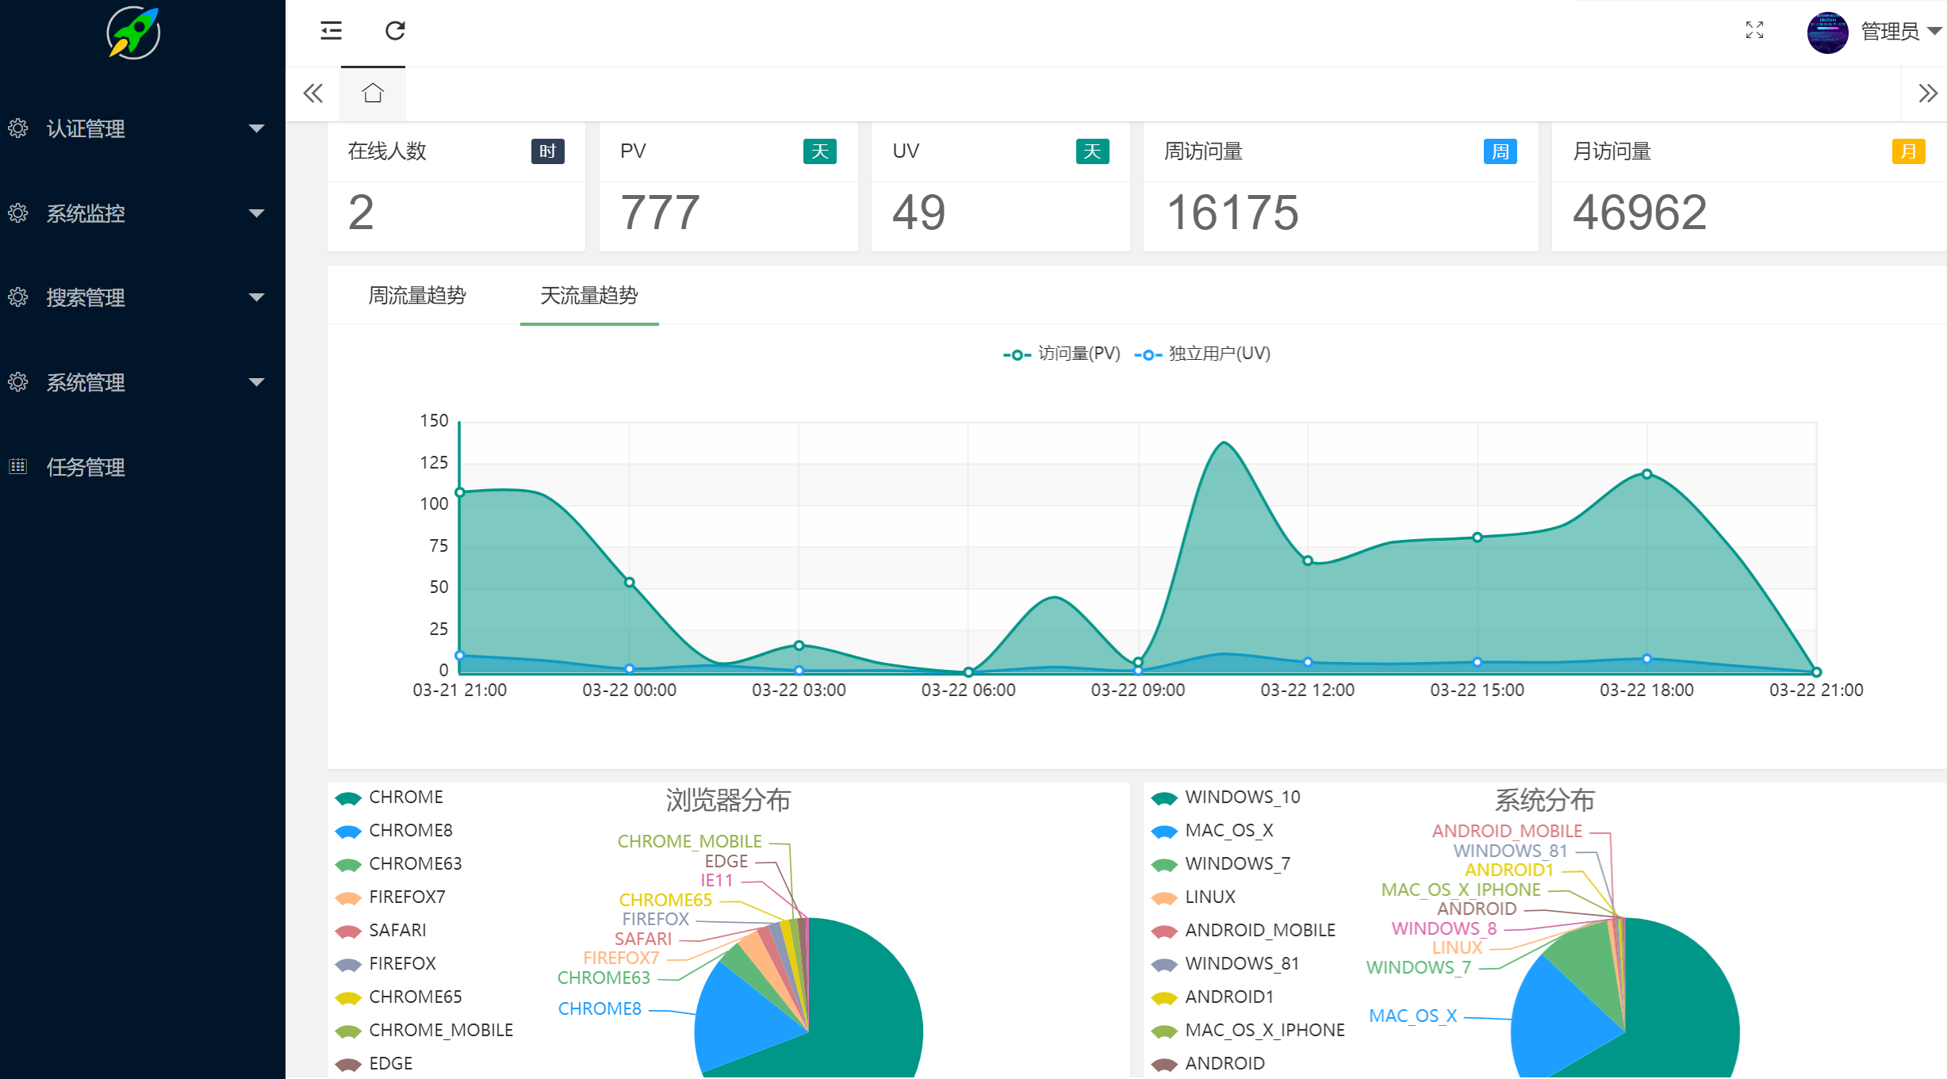Viewport: 1947px width, 1079px height.
Task: Switch to 周流量趋势 tab
Action: [x=417, y=296]
